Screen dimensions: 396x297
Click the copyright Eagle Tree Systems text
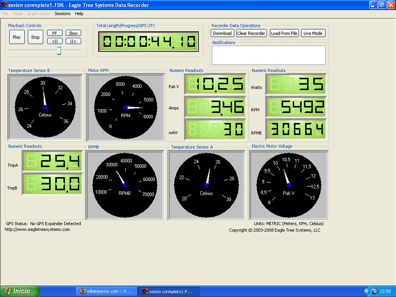click(x=274, y=230)
